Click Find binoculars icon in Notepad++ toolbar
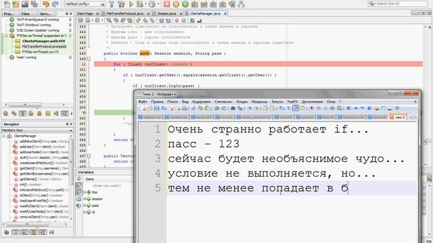The image size is (433, 243). [233, 108]
